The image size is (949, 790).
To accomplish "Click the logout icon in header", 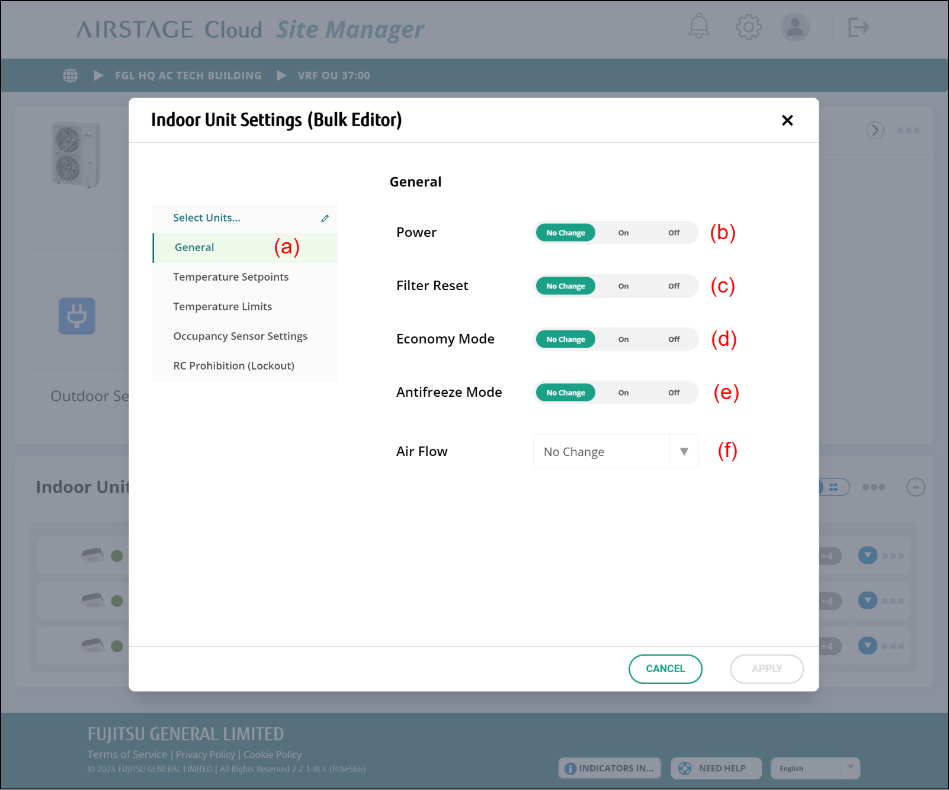I will tap(858, 27).
